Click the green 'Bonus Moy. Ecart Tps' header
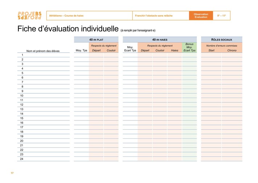Viewport: 258px width, 183px height. coord(190,47)
